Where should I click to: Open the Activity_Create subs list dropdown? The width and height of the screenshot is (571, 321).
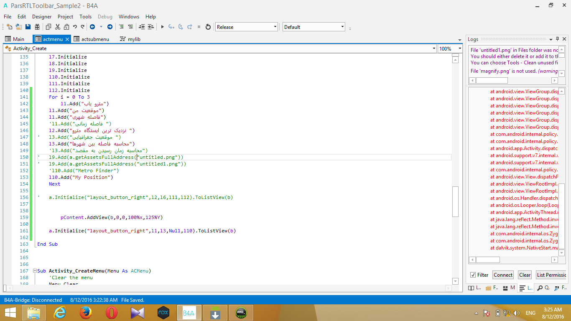coord(433,48)
